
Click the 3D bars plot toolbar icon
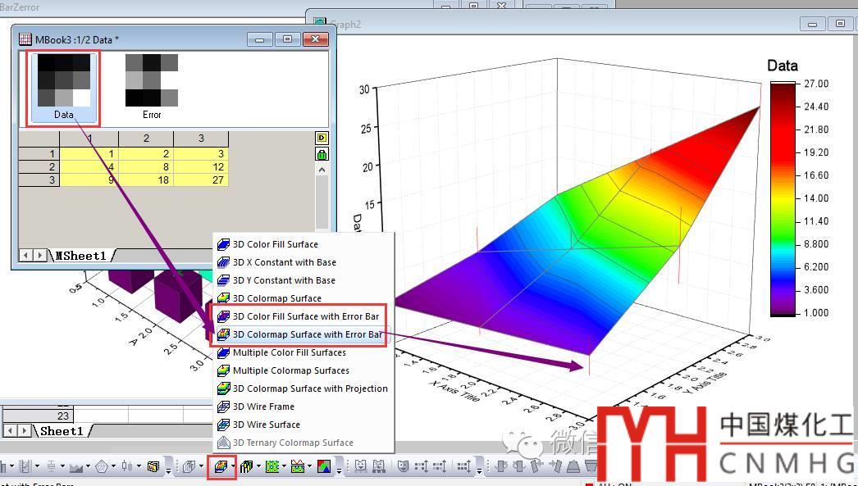click(245, 466)
